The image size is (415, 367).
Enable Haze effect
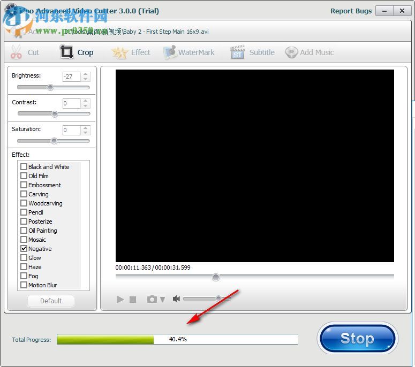click(x=24, y=267)
